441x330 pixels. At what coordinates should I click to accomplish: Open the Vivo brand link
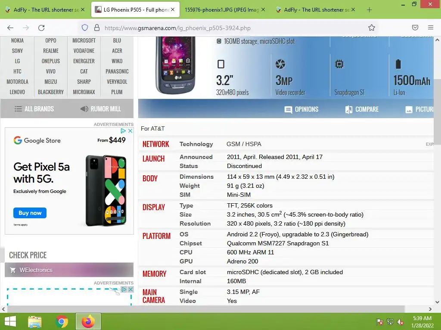point(51,72)
